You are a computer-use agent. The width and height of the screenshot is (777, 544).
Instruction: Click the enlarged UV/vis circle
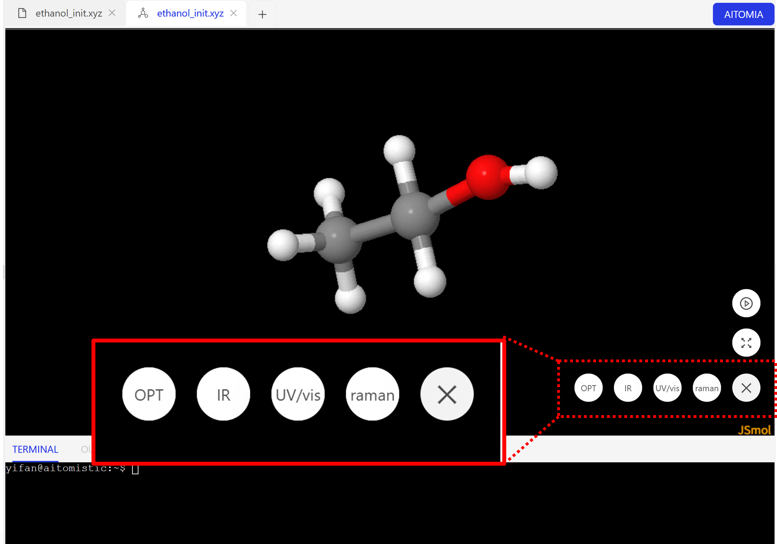(x=298, y=394)
